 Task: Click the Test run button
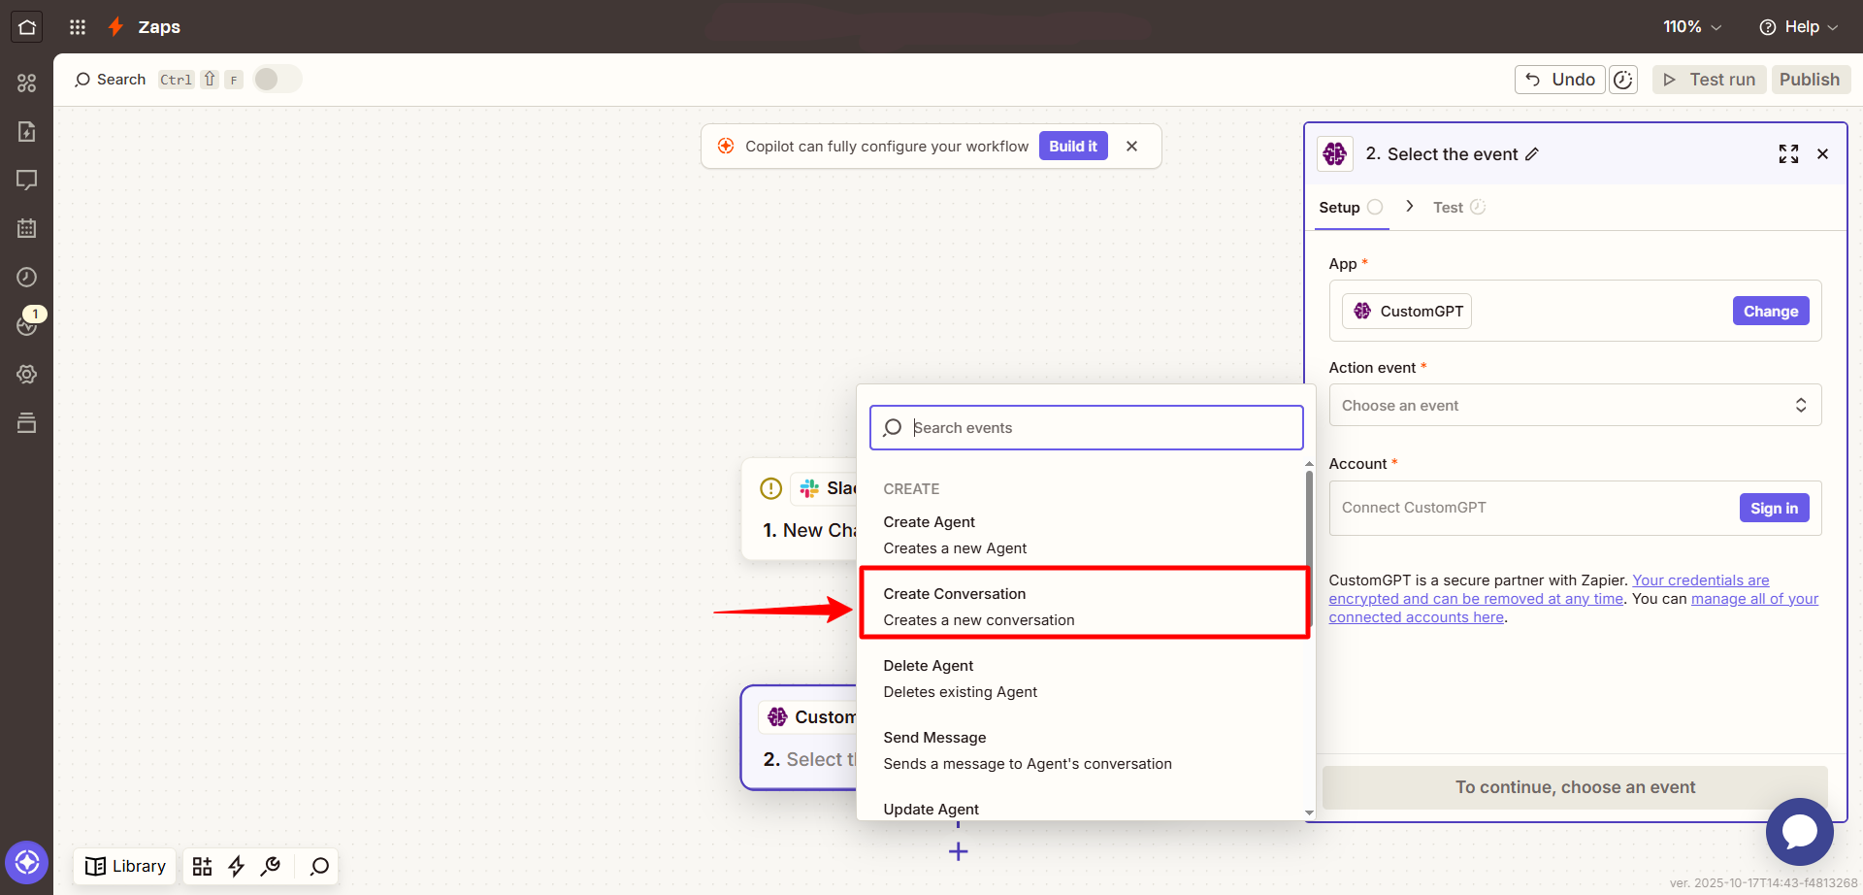[x=1709, y=80]
